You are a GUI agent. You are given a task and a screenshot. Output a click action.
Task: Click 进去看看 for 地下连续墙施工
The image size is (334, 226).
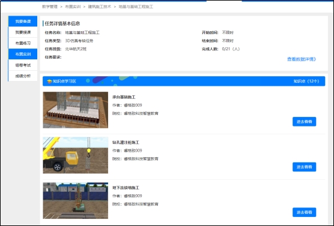304,212
